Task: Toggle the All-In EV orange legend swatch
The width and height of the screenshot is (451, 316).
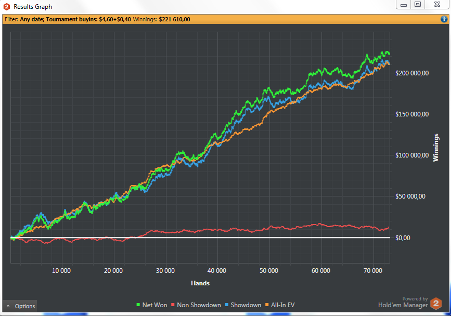Action: (267, 305)
